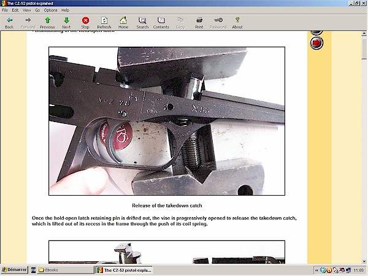
Task: Open the About dialog
Action: [x=237, y=23]
